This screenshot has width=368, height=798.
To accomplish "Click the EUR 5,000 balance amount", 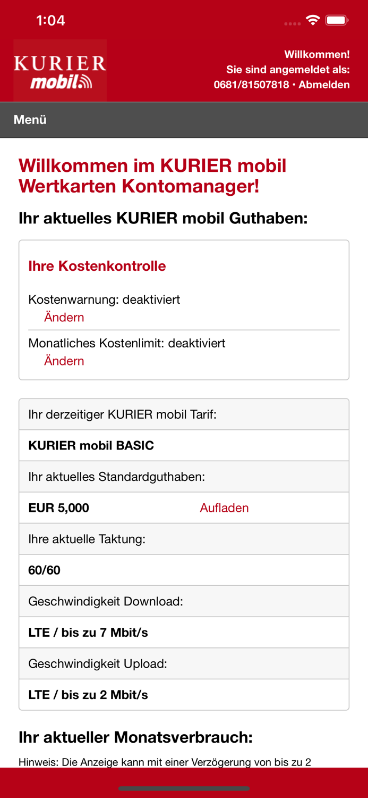I will coord(58,508).
